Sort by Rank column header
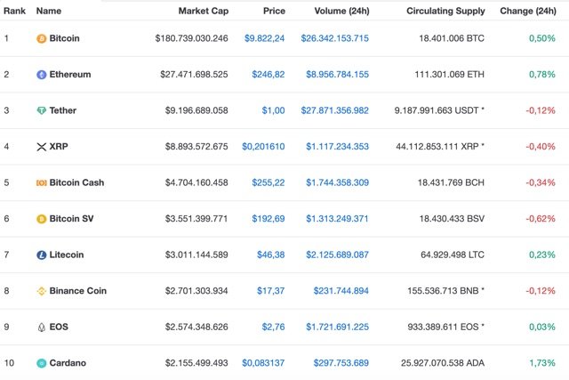Image resolution: width=569 pixels, height=380 pixels. [x=13, y=11]
